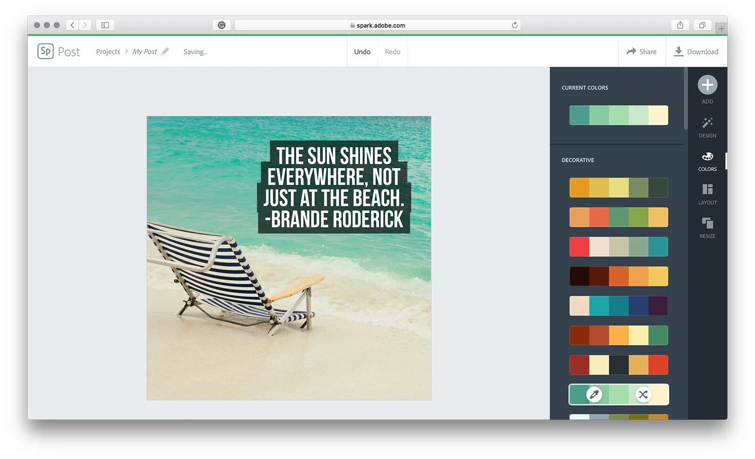The height and width of the screenshot is (459, 755).
Task: Click the Saving status text
Action: 195,52
